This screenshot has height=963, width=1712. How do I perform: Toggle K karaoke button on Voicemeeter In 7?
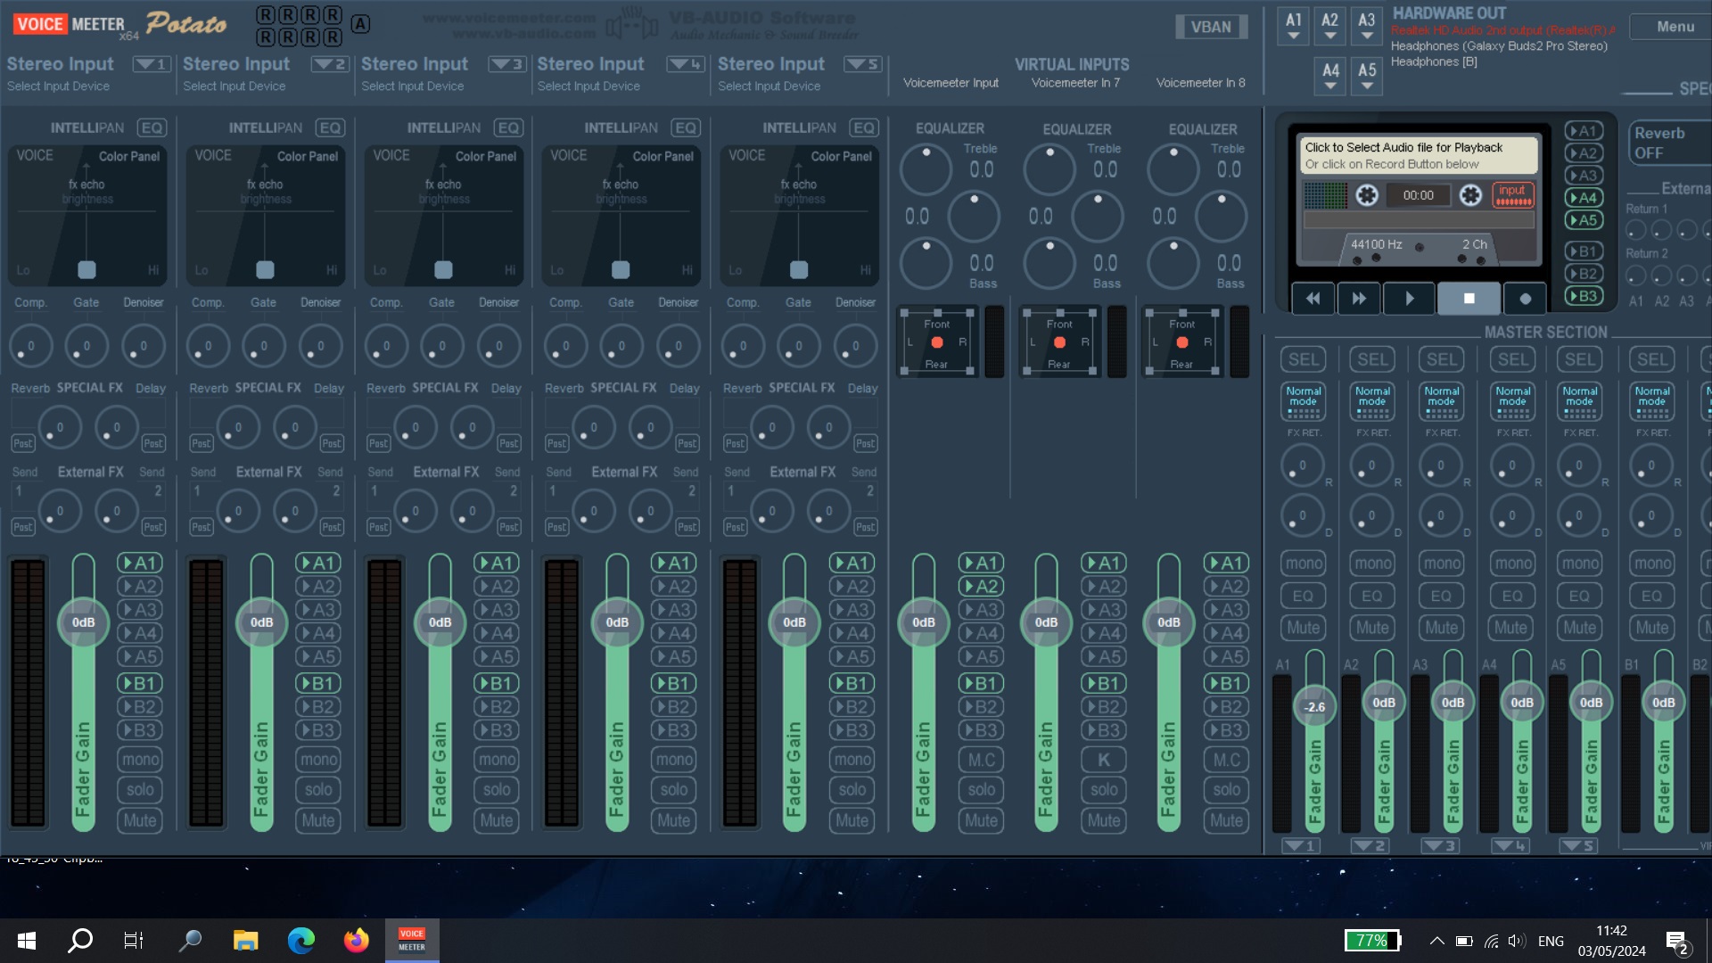click(x=1104, y=760)
